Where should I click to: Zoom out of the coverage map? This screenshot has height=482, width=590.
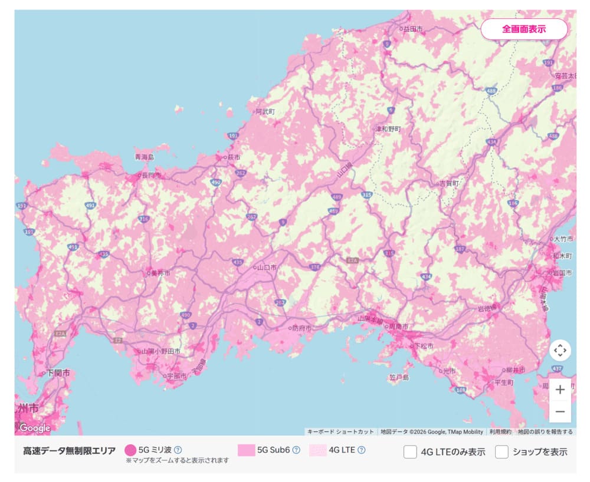coord(560,411)
